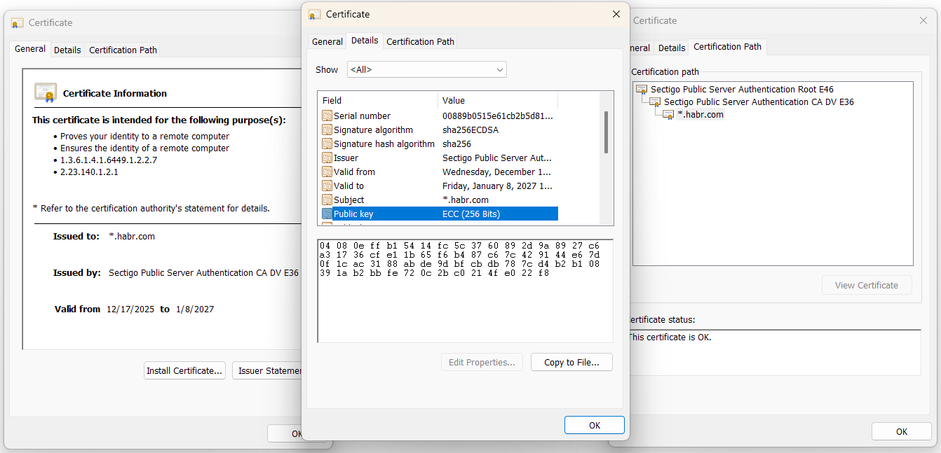Viewport: 941px width, 453px height.
Task: Click the Signature hash algorithm field icon
Action: [327, 144]
